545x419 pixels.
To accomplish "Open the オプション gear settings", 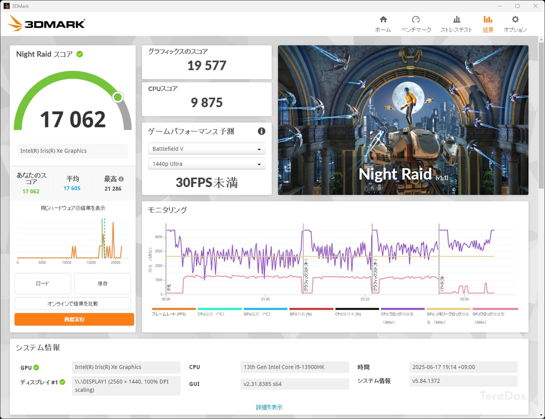I will pyautogui.click(x=515, y=24).
